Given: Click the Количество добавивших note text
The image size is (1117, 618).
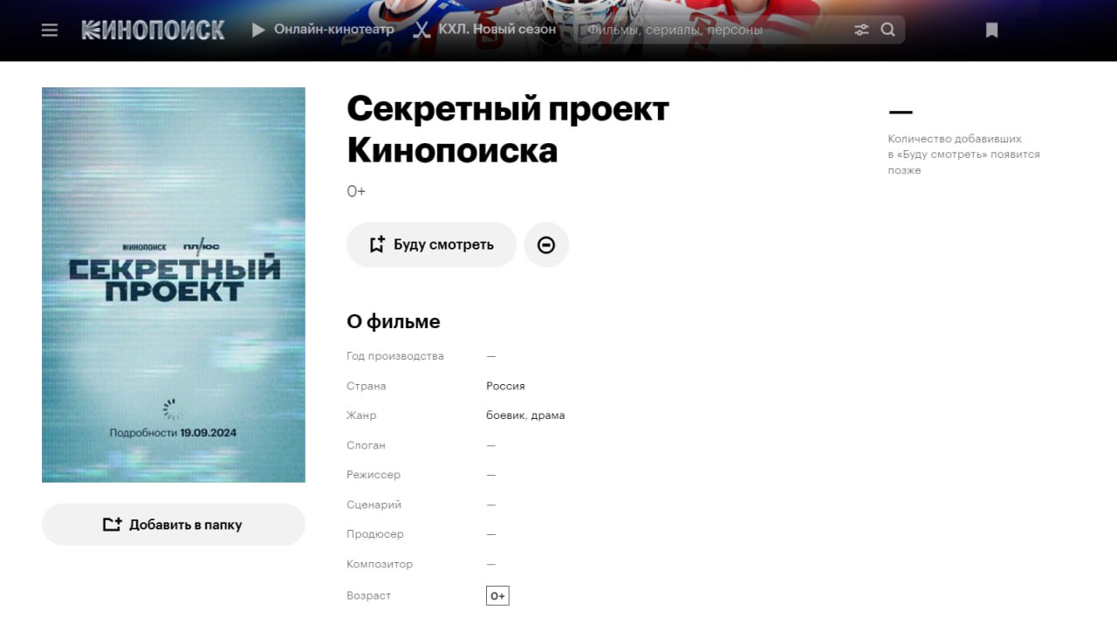Looking at the screenshot, I should (x=963, y=154).
